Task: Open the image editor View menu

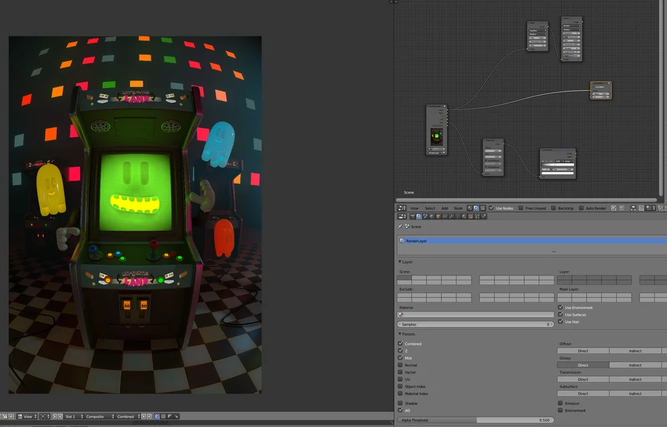Action: pos(28,416)
